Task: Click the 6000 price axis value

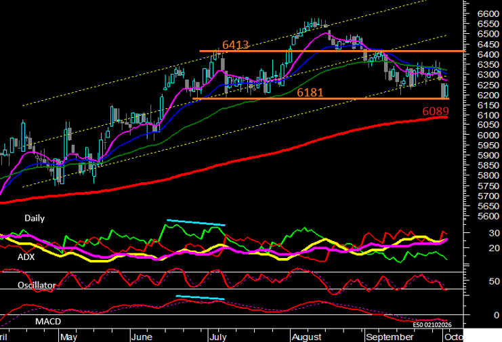Action: [x=488, y=135]
